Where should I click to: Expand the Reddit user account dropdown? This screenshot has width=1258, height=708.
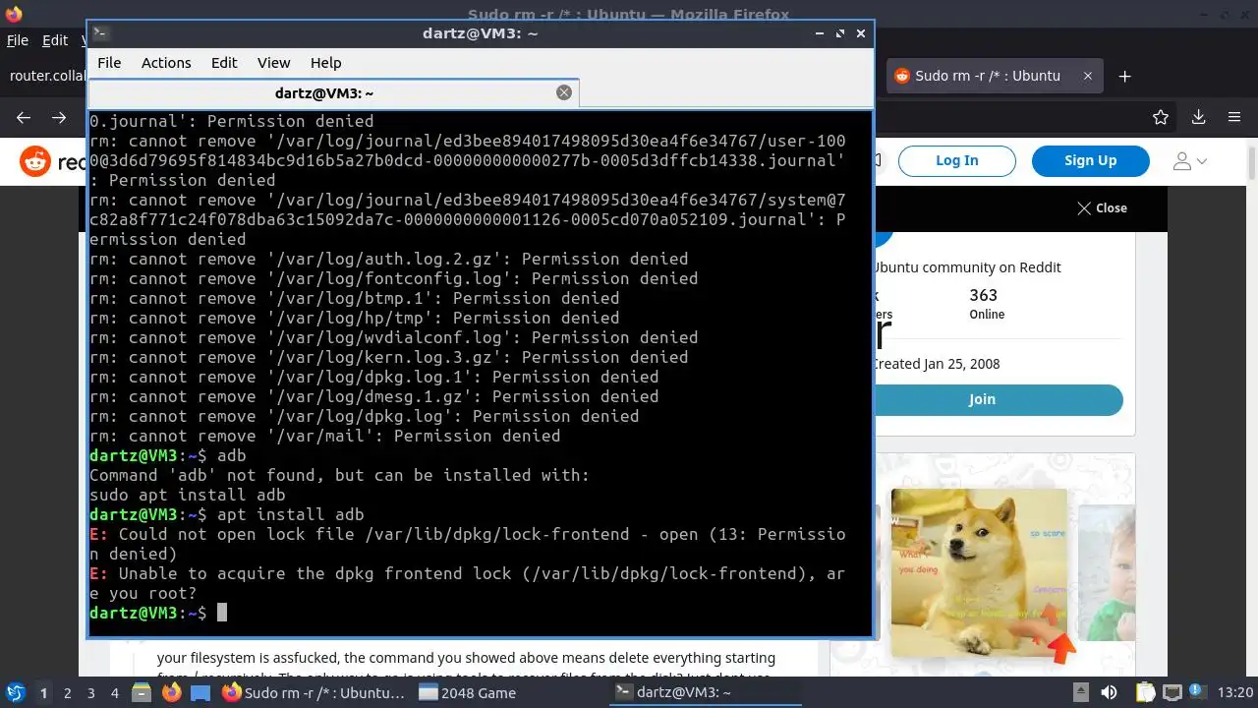point(1190,161)
